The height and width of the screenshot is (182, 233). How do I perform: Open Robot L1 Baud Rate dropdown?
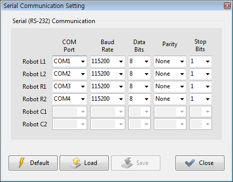(108, 61)
